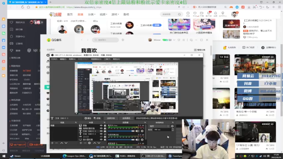Toggle visibility of 图像 source
This screenshot has width=283, height=159.
101,125
